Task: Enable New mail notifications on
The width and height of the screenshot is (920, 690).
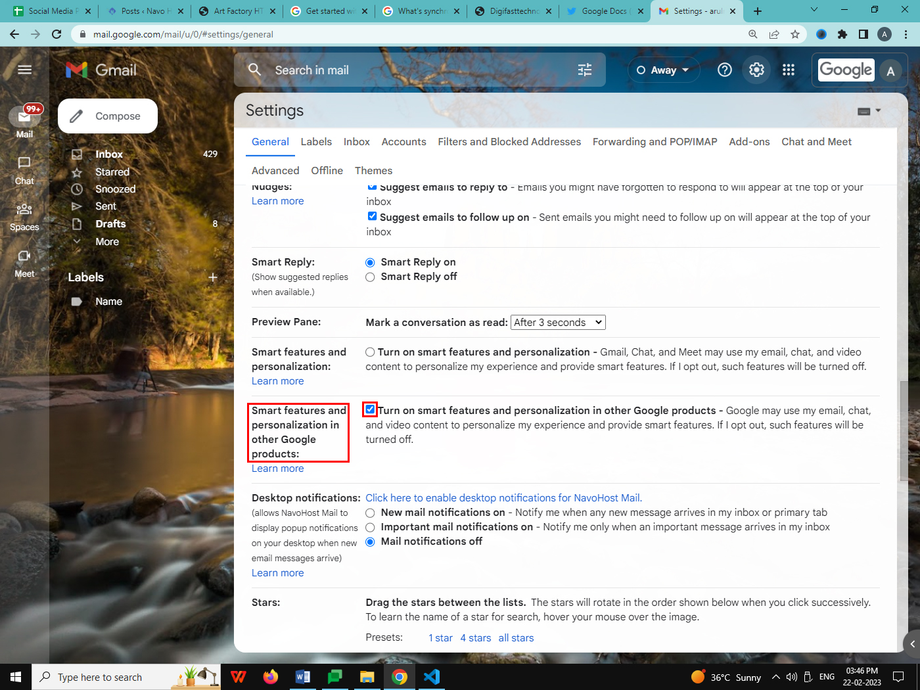Action: 370,513
